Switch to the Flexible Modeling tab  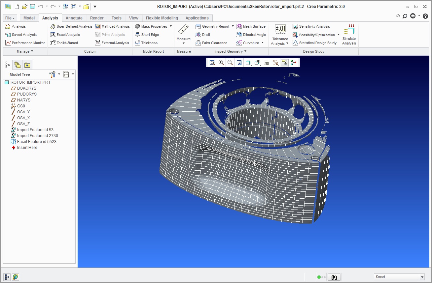(162, 18)
